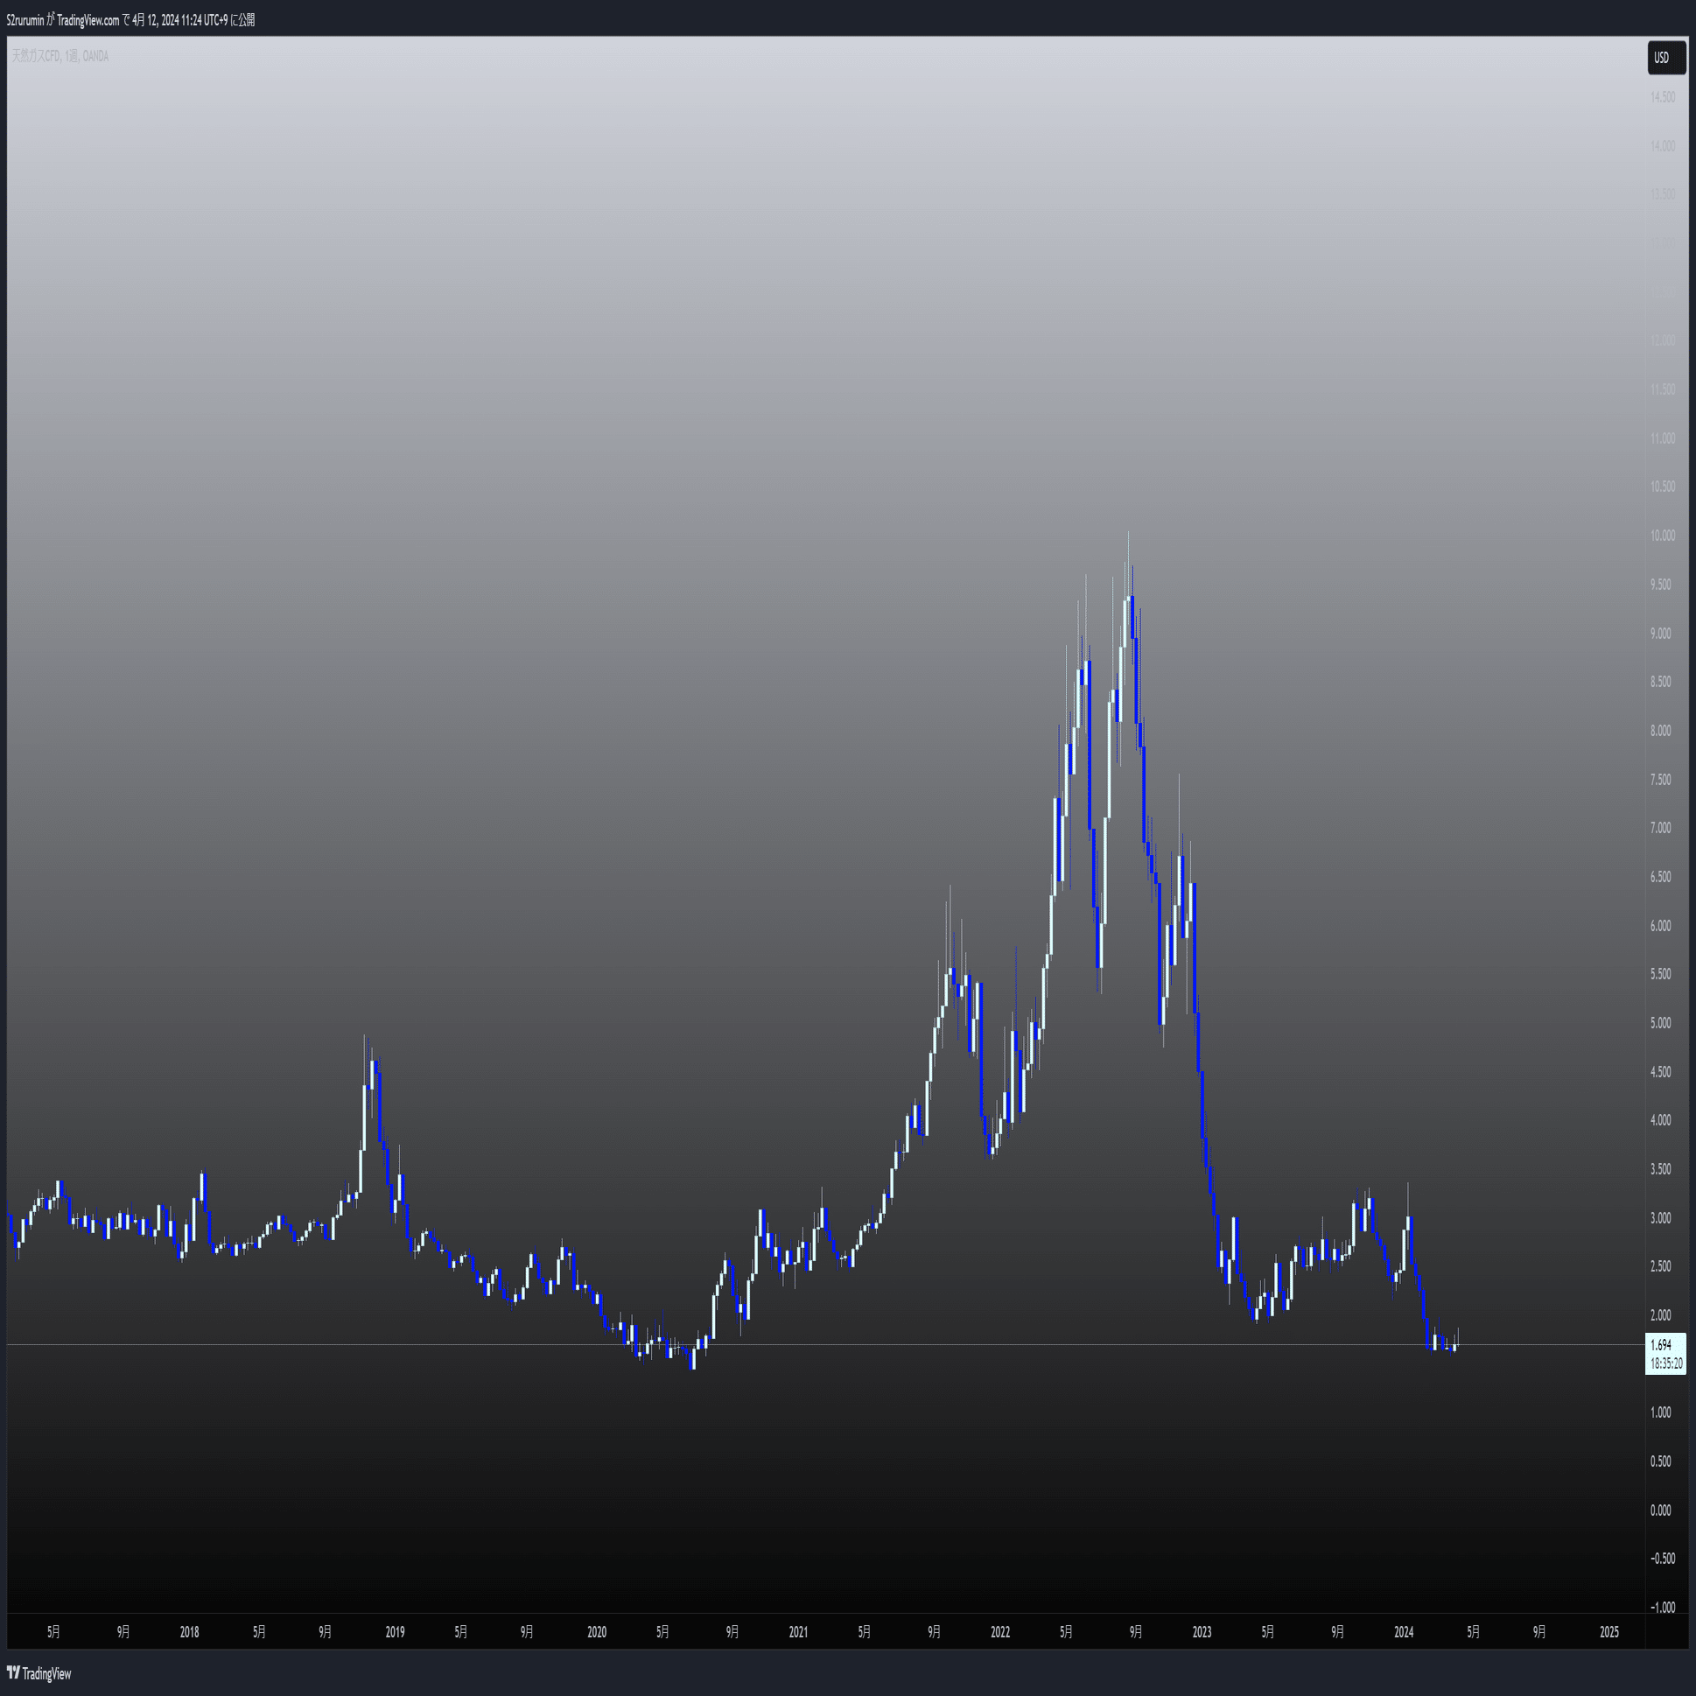Click the 2025 label on time axis

tap(1609, 1632)
